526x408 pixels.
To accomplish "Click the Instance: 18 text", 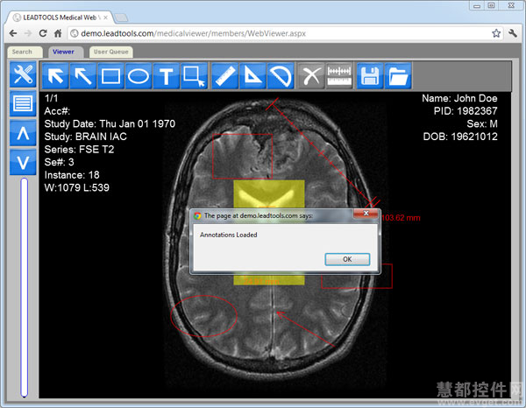I will click(72, 175).
